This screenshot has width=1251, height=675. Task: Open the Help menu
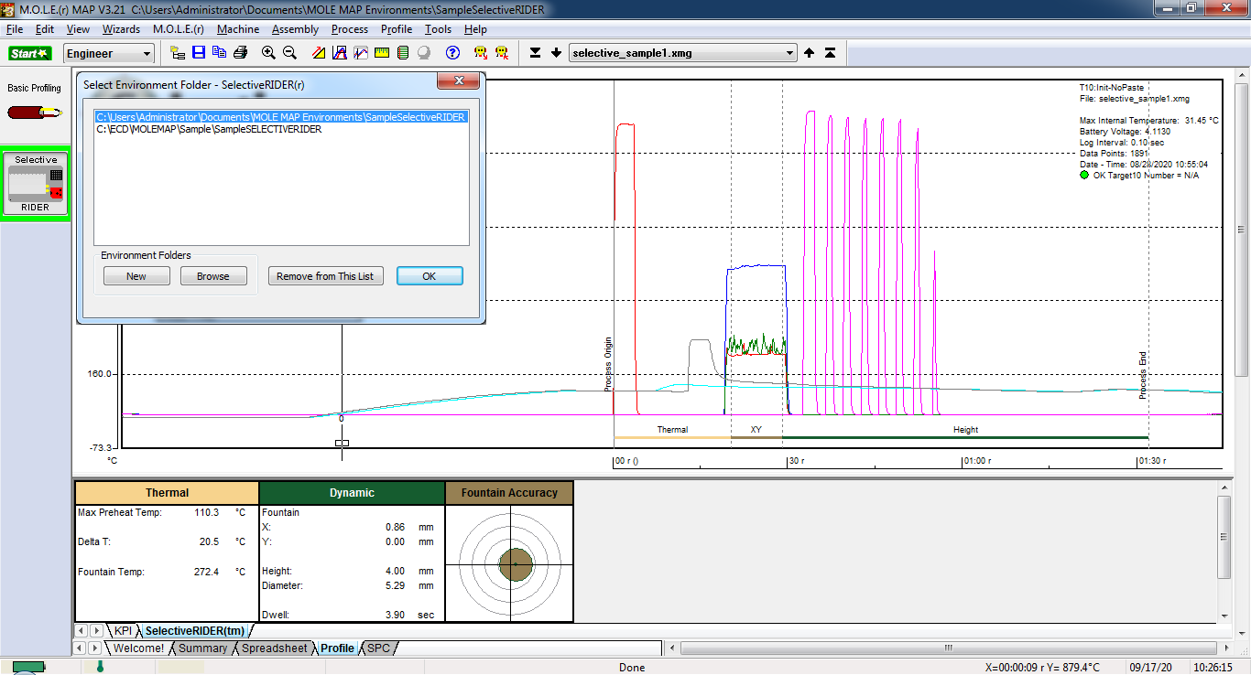[476, 29]
